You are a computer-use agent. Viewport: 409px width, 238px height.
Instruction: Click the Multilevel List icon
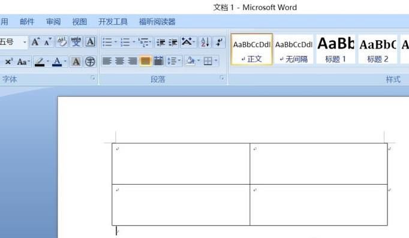(143, 42)
